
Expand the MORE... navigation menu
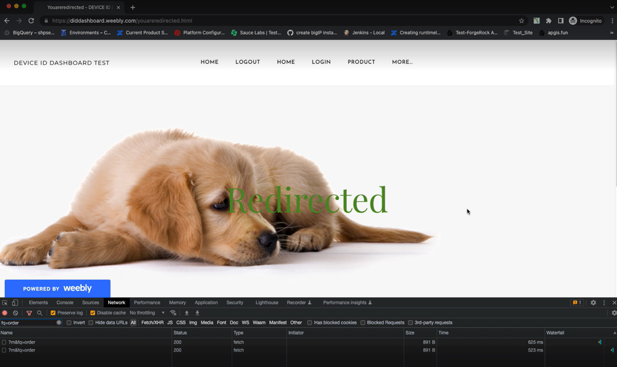402,62
